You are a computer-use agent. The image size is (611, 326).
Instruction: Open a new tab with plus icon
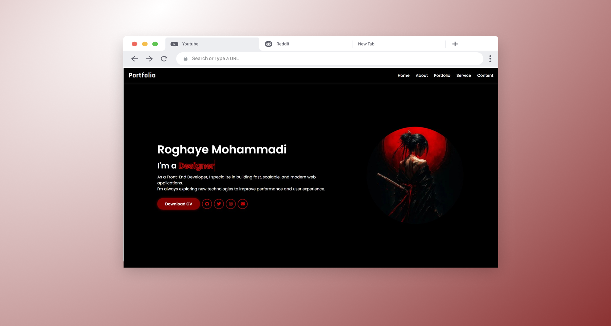pyautogui.click(x=455, y=44)
